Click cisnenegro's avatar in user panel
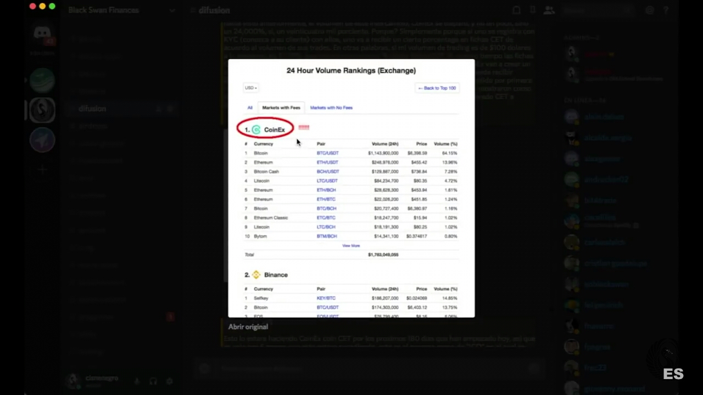The width and height of the screenshot is (703, 395). (x=73, y=381)
